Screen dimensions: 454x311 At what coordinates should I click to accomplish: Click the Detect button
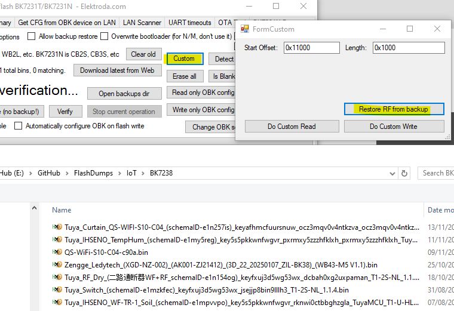pos(222,59)
